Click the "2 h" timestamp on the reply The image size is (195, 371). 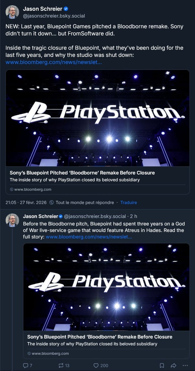[133, 216]
